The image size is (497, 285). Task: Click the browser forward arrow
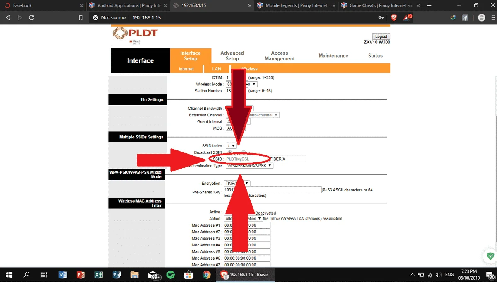point(19,18)
